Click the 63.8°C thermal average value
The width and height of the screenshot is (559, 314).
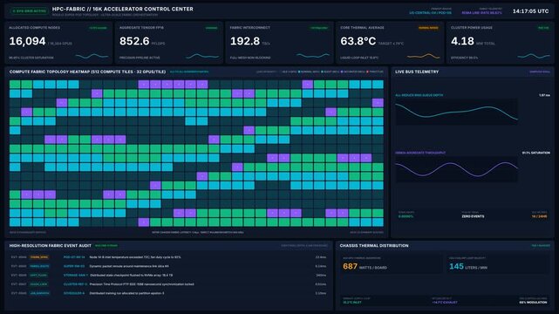pyautogui.click(x=358, y=41)
